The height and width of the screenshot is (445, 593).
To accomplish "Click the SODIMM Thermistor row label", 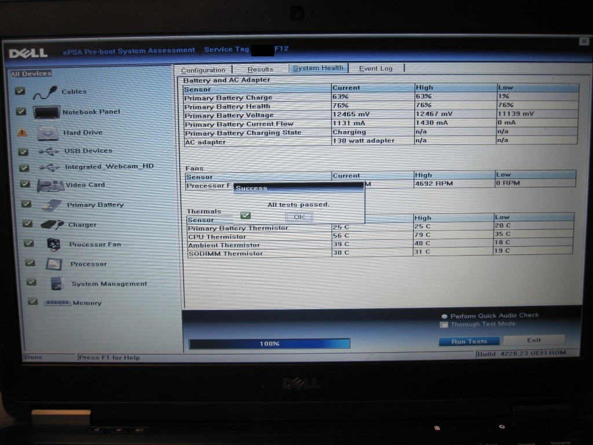I will pos(225,254).
